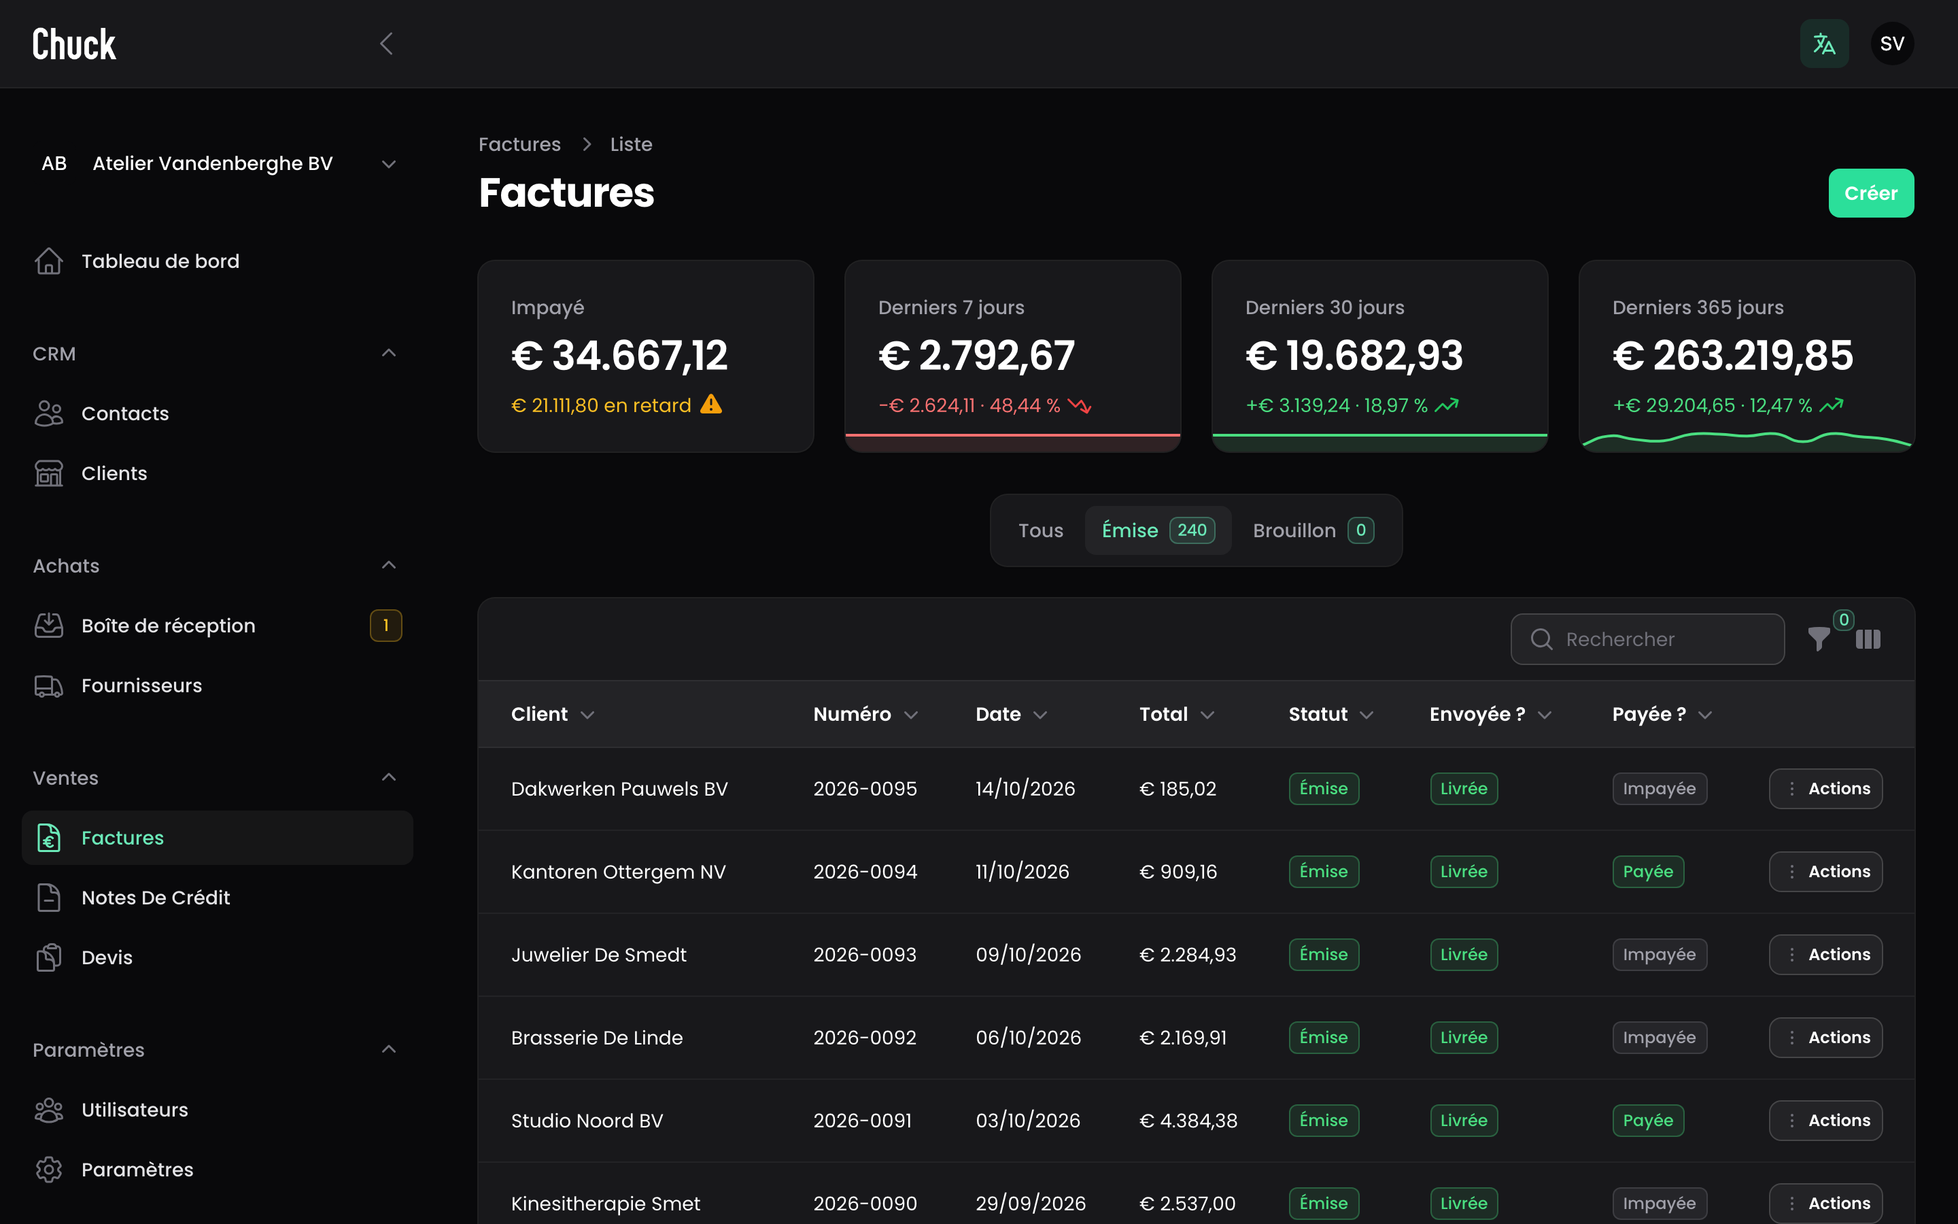Focus the Rechercher search field
The width and height of the screenshot is (1958, 1224).
pyautogui.click(x=1647, y=639)
